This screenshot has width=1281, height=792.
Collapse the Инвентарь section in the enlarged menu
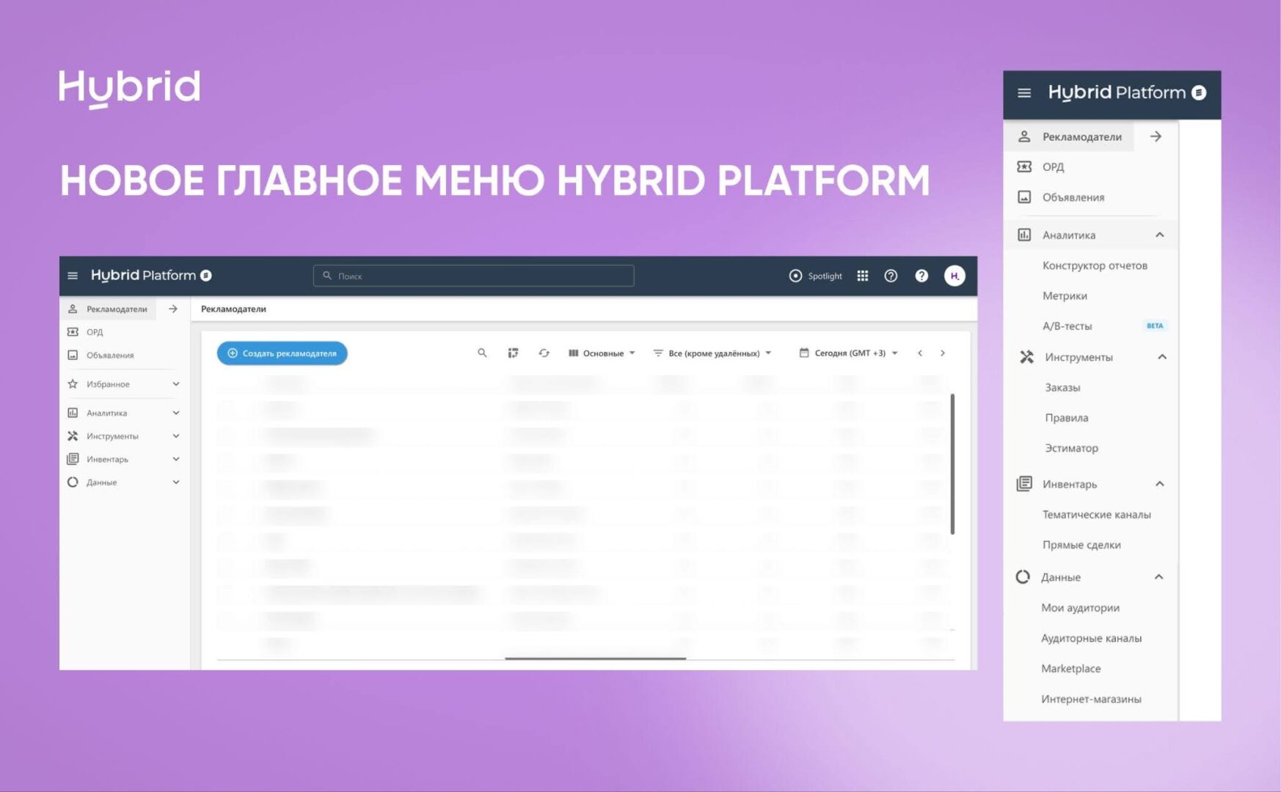(1160, 484)
